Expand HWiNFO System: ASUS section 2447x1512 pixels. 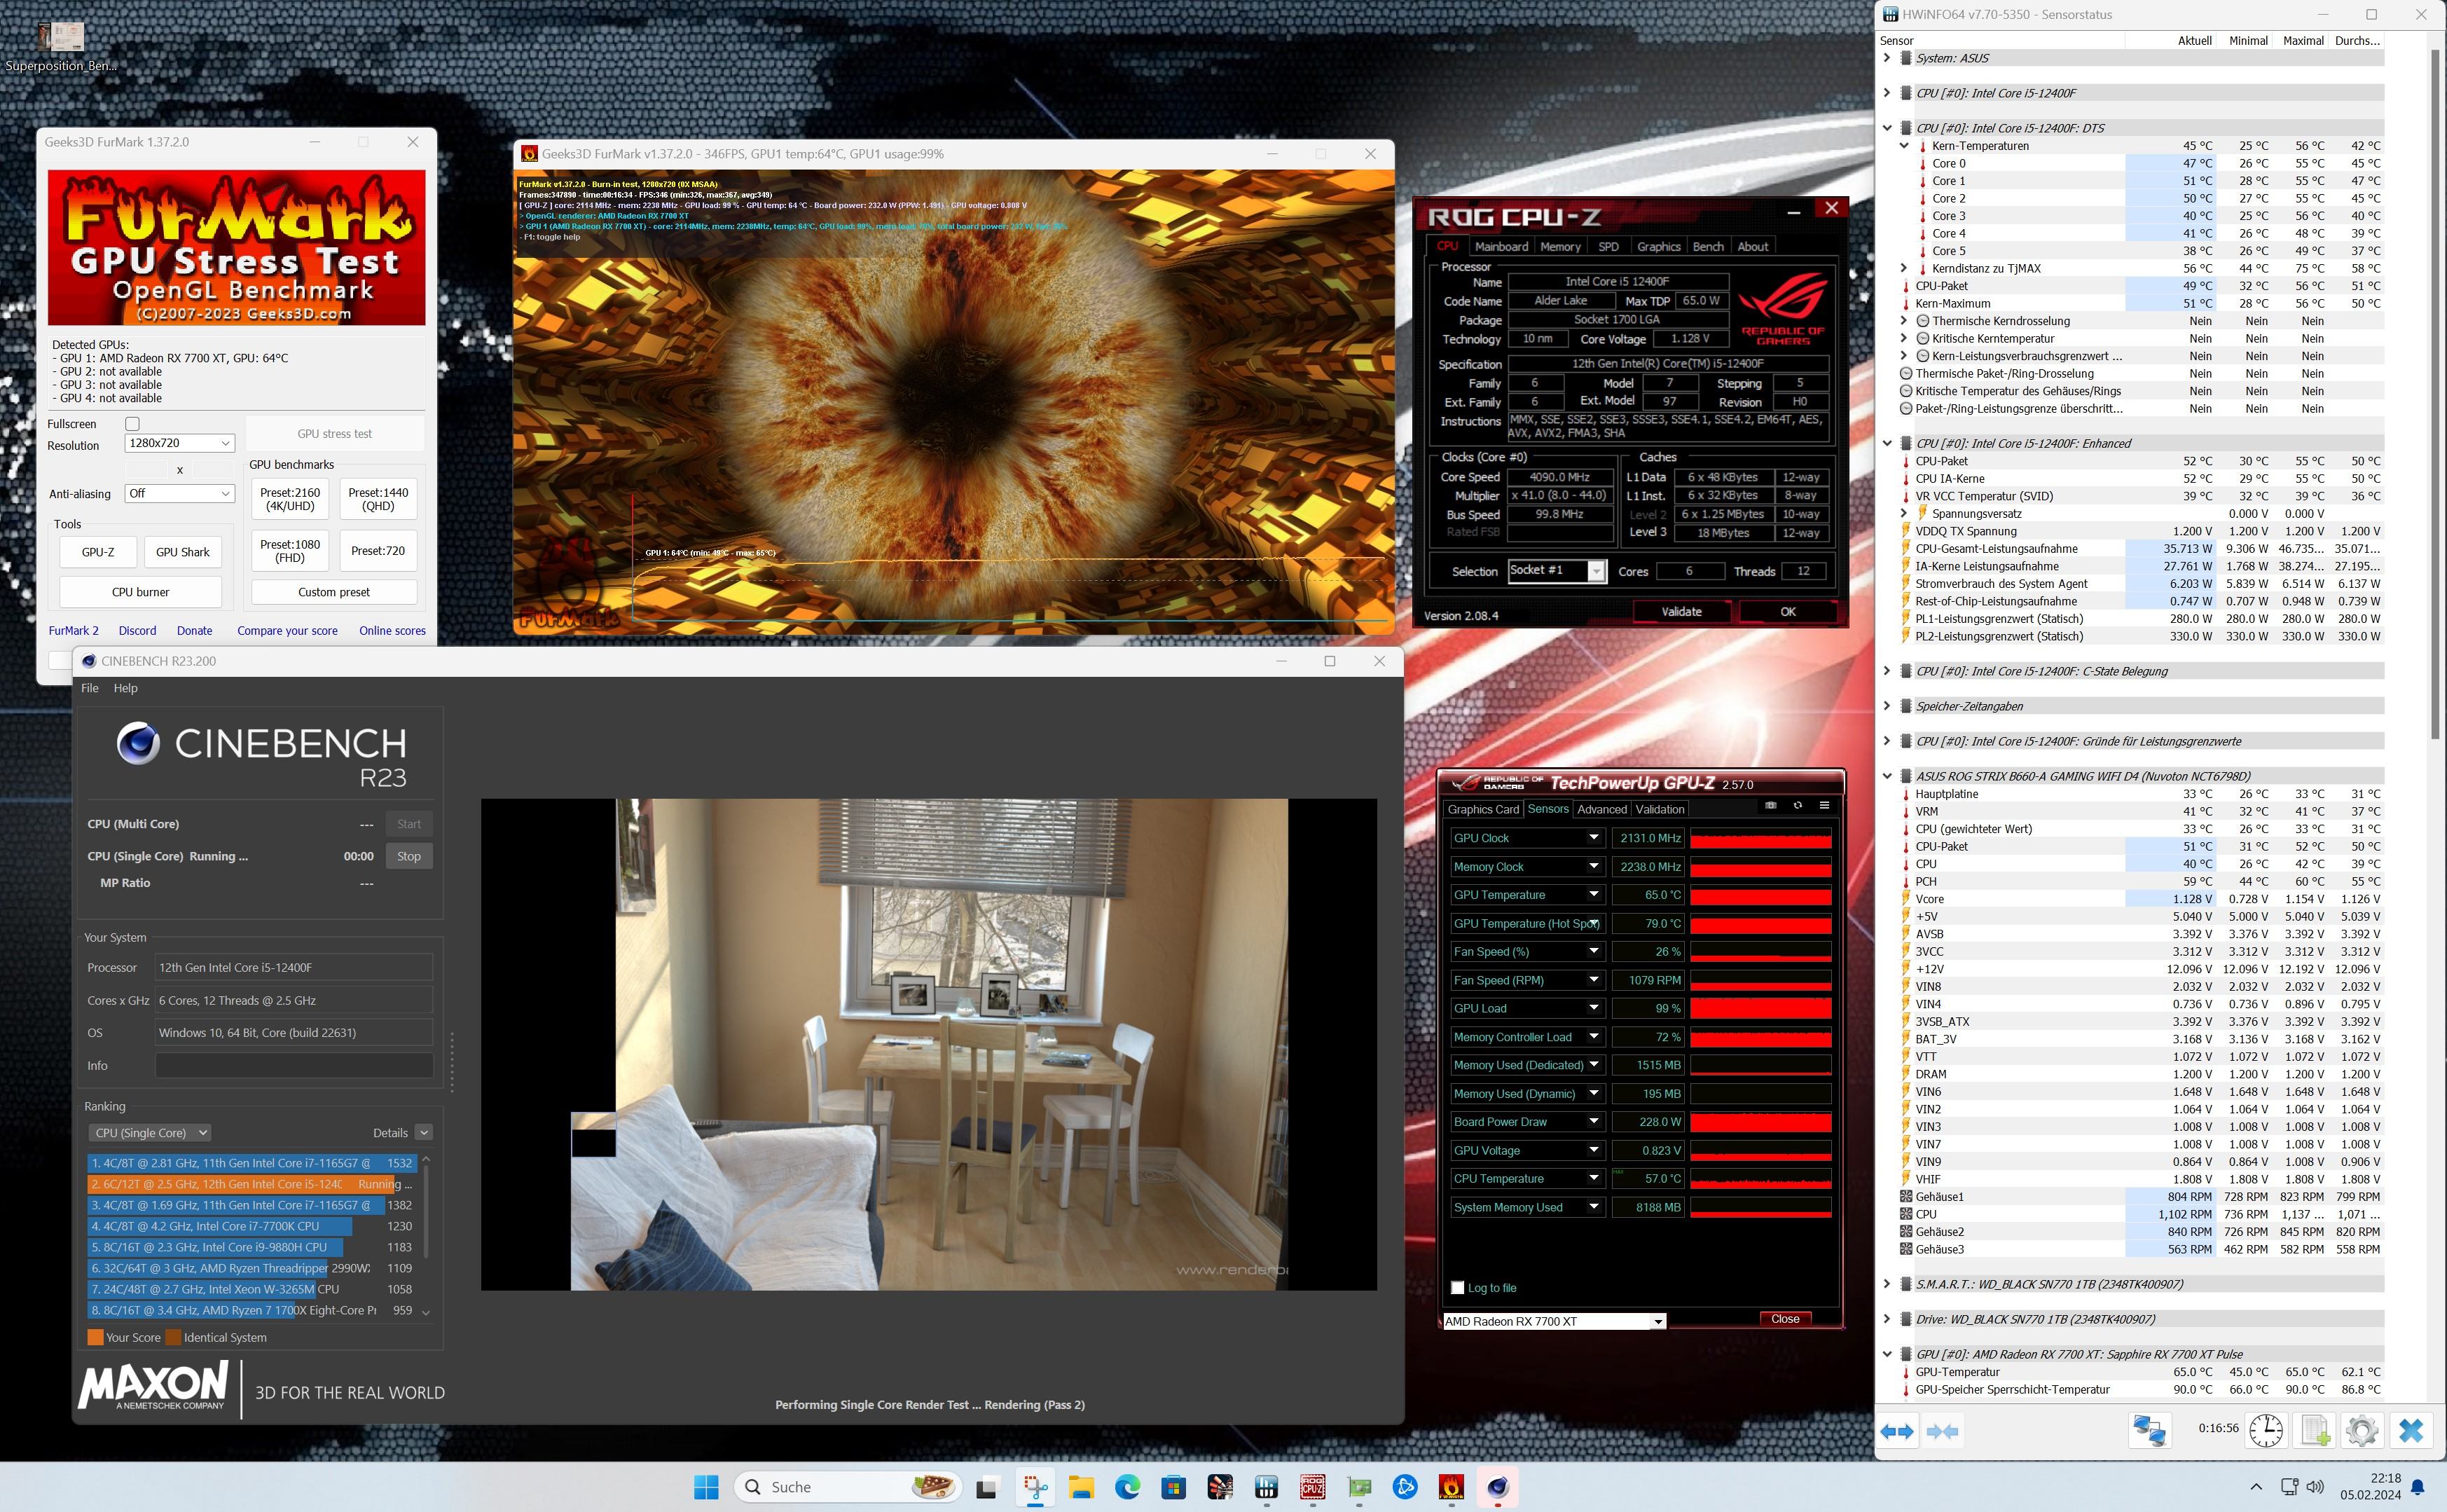pyautogui.click(x=1887, y=58)
